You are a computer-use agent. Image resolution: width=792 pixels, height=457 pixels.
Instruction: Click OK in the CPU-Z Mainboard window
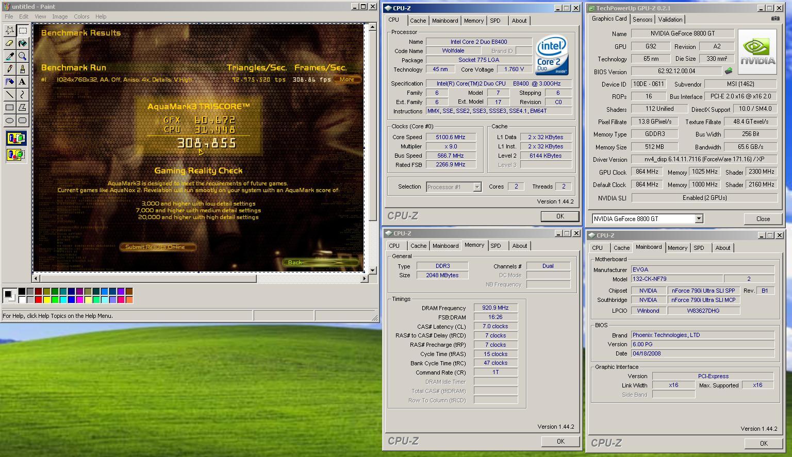coord(764,444)
